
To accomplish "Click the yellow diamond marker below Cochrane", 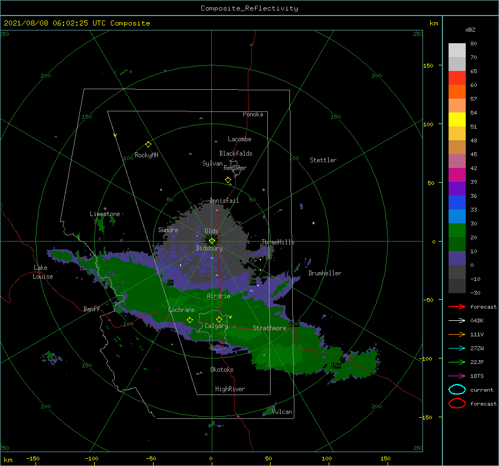I will point(190,320).
